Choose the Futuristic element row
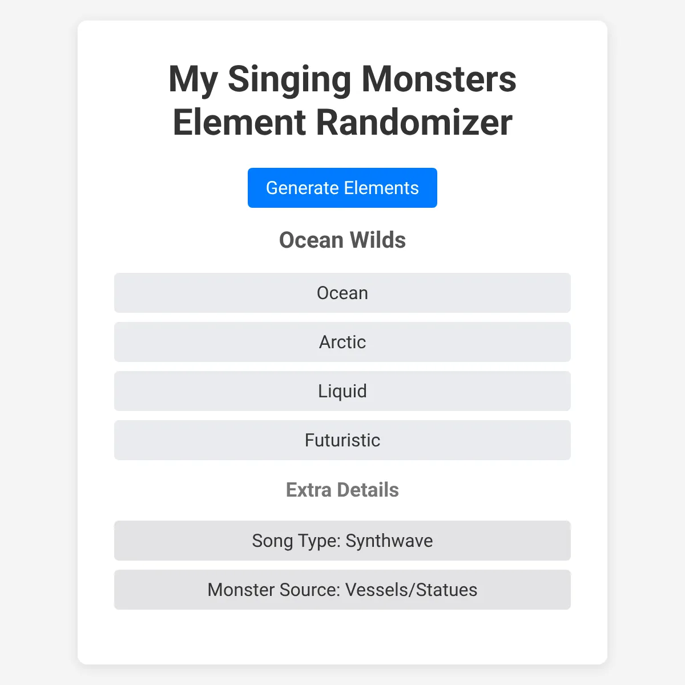 coord(342,440)
